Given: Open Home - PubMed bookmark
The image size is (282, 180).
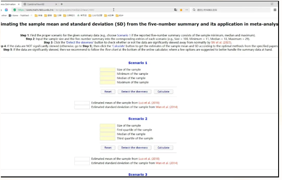Looking at the screenshot, I should click(x=21, y=15).
